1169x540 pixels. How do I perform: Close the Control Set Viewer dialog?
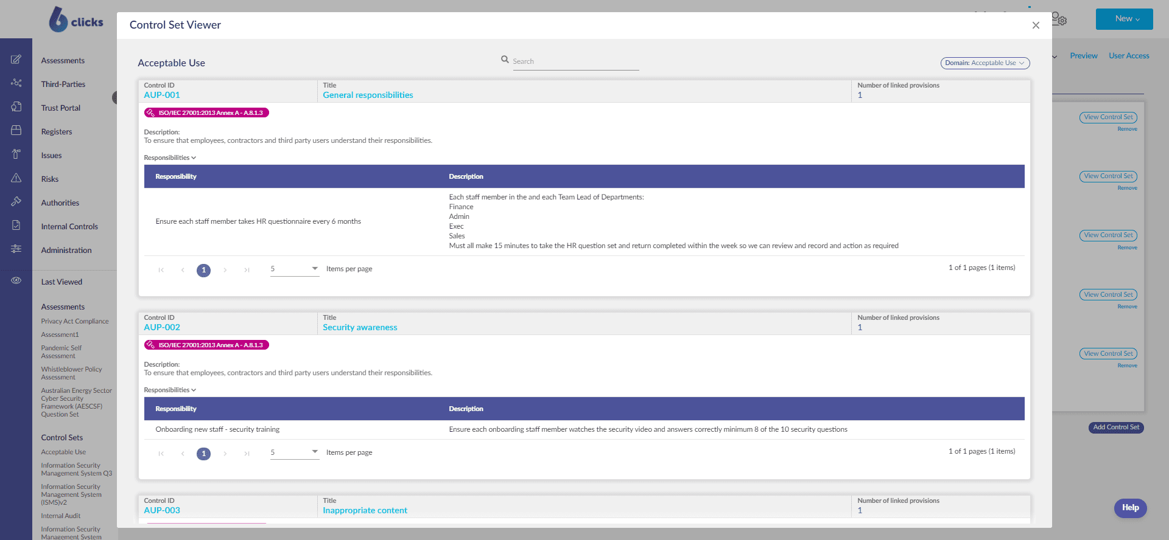pos(1036,26)
